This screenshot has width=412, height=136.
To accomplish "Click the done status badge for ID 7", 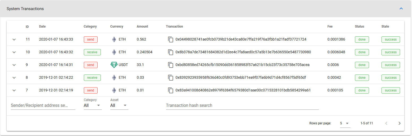I will coord(362,90).
